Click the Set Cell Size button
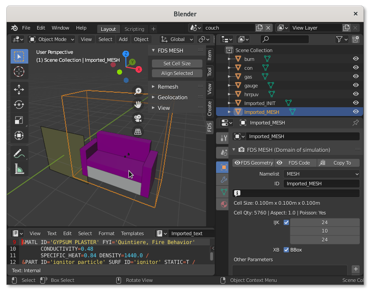Image resolution: width=372 pixels, height=293 pixels. [x=177, y=64]
